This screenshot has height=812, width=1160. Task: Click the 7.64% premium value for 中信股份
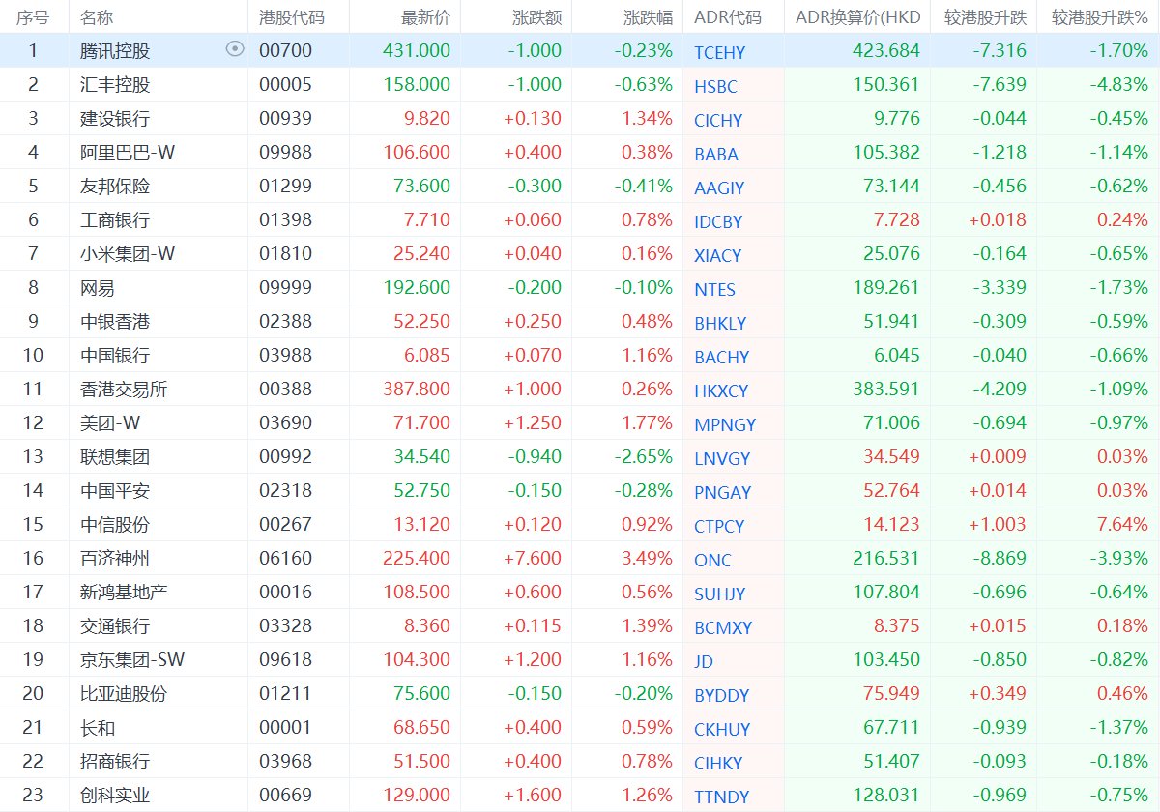[1122, 524]
